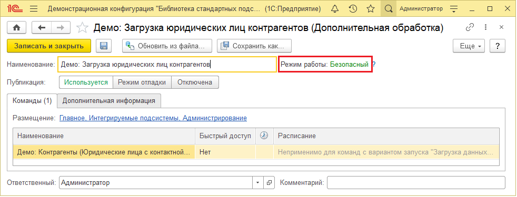This screenshot has width=517, height=197.
Task: Click Сохранить как button
Action: click(254, 46)
